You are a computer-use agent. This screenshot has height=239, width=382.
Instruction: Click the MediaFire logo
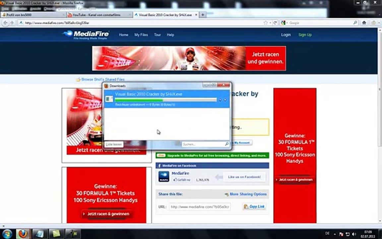coord(86,35)
